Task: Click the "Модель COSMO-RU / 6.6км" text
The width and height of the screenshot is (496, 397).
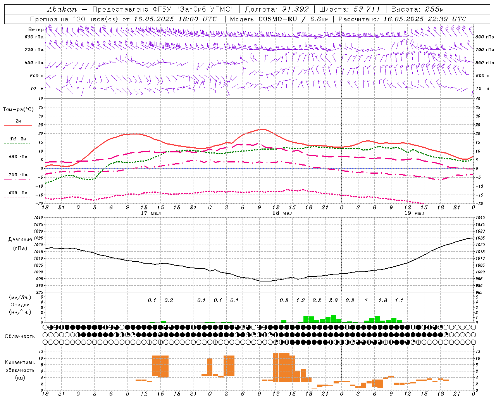Action: click(x=279, y=19)
